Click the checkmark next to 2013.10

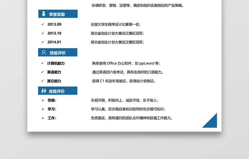click(x=43, y=33)
